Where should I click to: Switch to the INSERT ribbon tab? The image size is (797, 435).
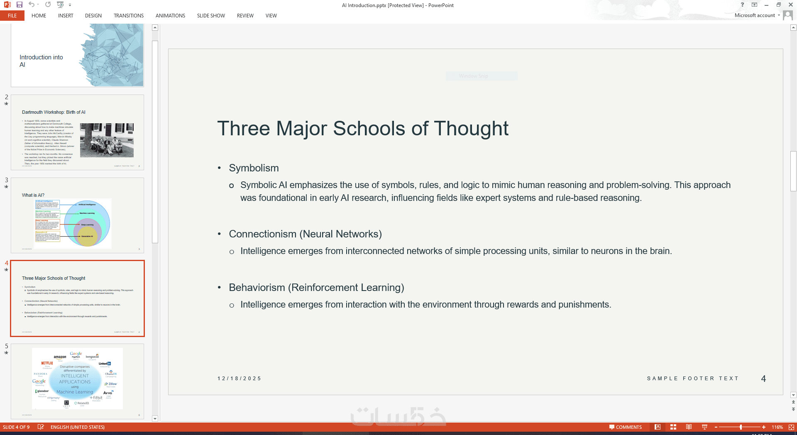click(x=66, y=16)
